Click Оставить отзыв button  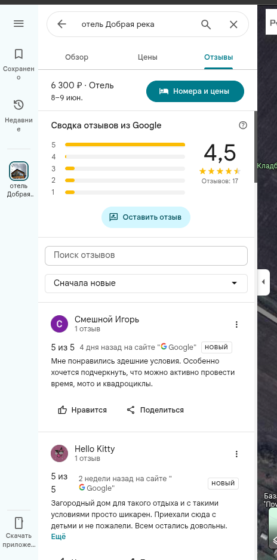146,217
